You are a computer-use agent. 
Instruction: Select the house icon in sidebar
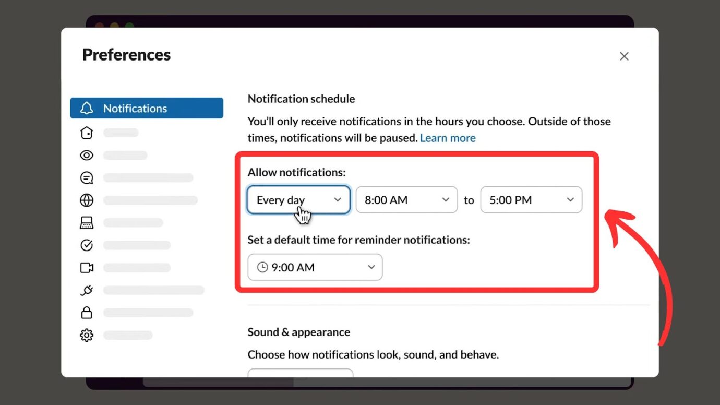(x=87, y=133)
